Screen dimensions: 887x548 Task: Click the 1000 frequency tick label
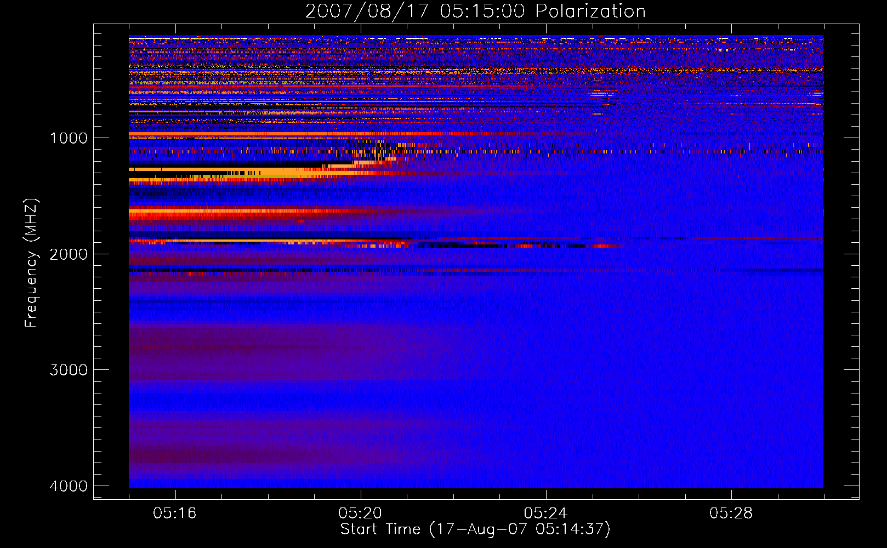pyautogui.click(x=69, y=138)
